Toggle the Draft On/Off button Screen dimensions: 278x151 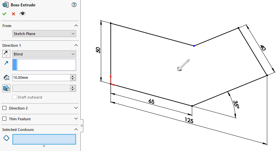[x=6, y=88]
